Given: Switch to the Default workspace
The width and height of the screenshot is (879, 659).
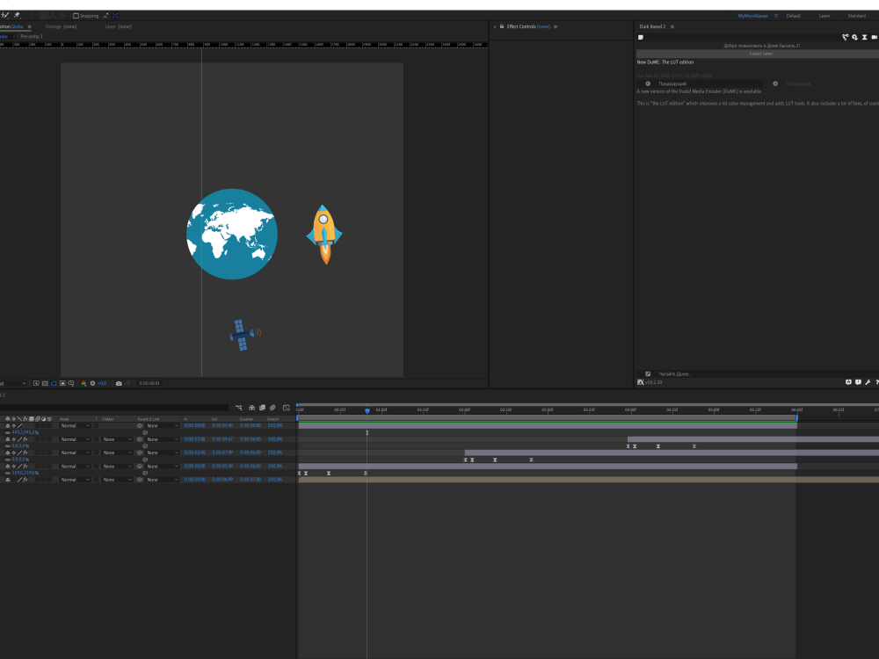Looking at the screenshot, I should [794, 16].
